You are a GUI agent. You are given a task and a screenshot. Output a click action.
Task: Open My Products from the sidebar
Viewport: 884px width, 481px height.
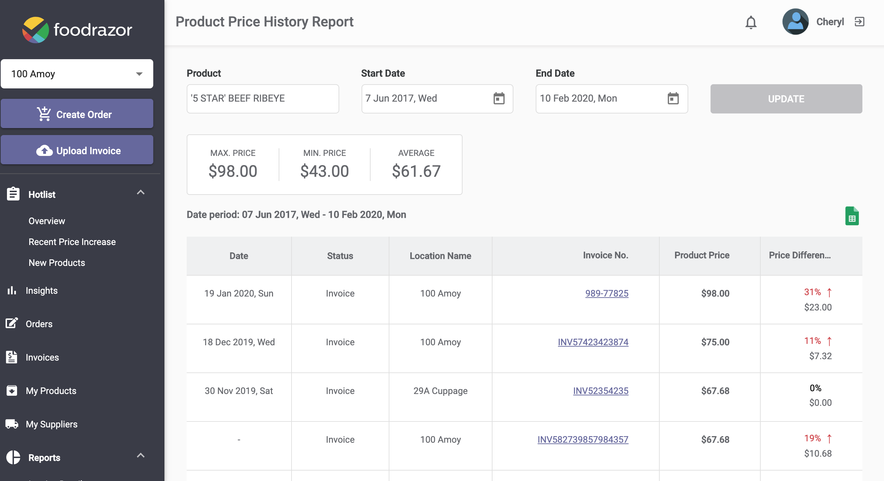tap(51, 391)
